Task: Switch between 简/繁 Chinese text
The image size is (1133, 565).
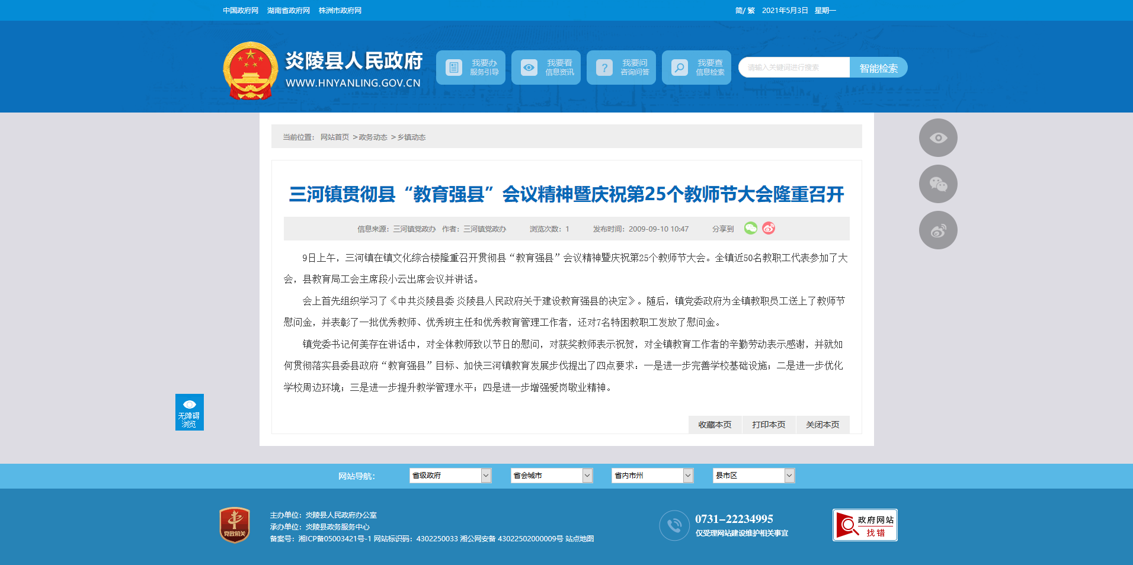Action: coord(745,11)
